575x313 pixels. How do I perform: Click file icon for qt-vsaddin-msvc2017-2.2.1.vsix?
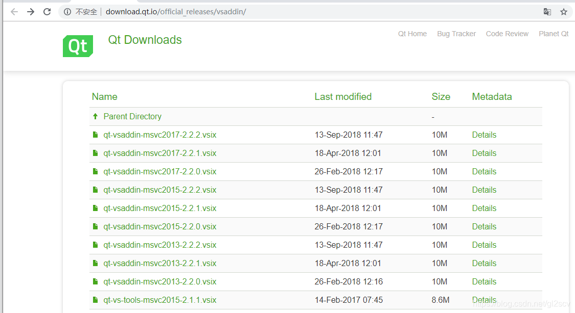(x=96, y=153)
